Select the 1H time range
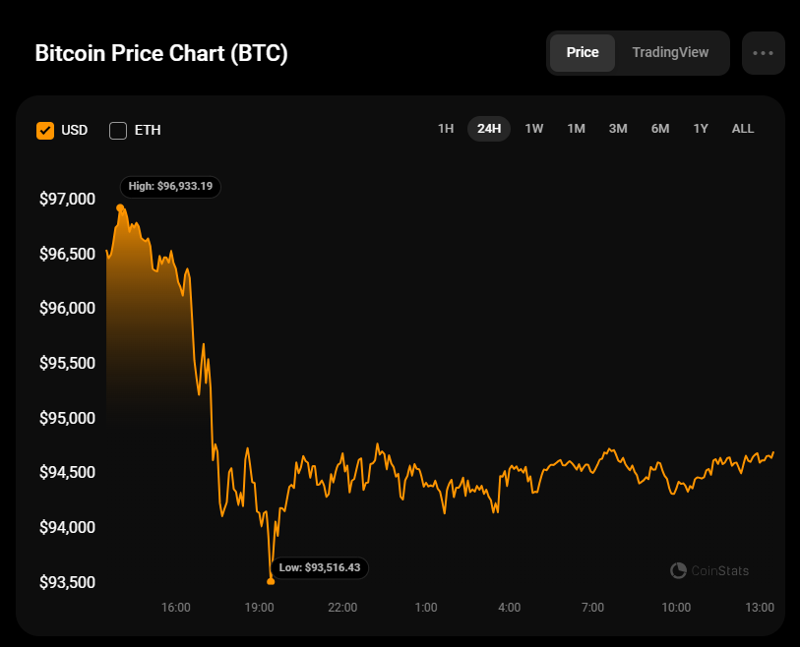Viewport: 800px width, 647px height. click(x=446, y=129)
